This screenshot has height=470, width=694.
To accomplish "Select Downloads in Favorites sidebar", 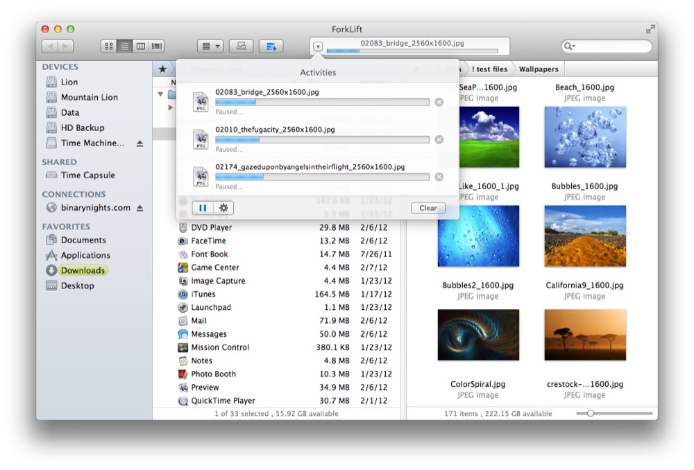I will (83, 270).
